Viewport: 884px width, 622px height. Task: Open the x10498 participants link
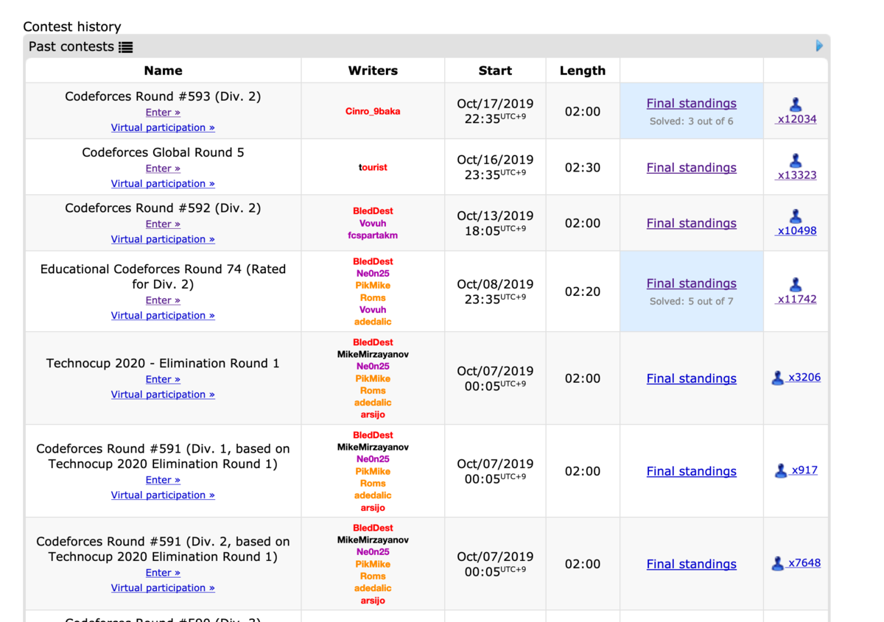[796, 230]
